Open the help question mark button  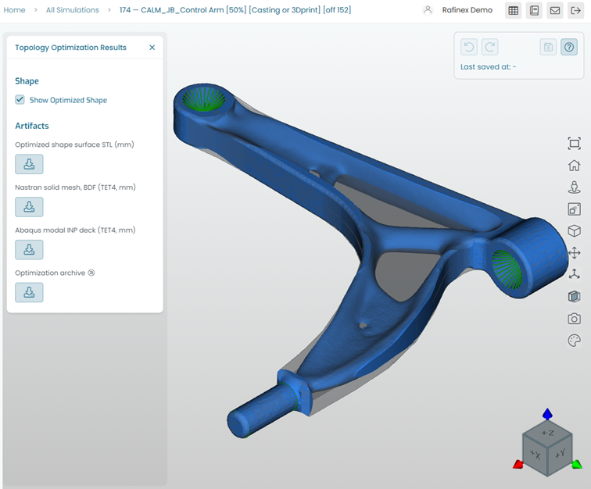(x=569, y=47)
